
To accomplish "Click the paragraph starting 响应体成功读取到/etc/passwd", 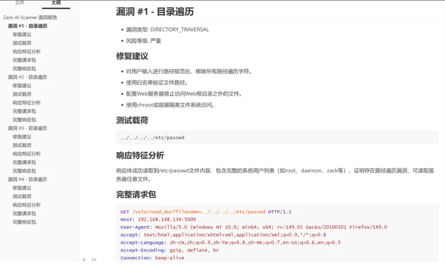I will (275, 175).
